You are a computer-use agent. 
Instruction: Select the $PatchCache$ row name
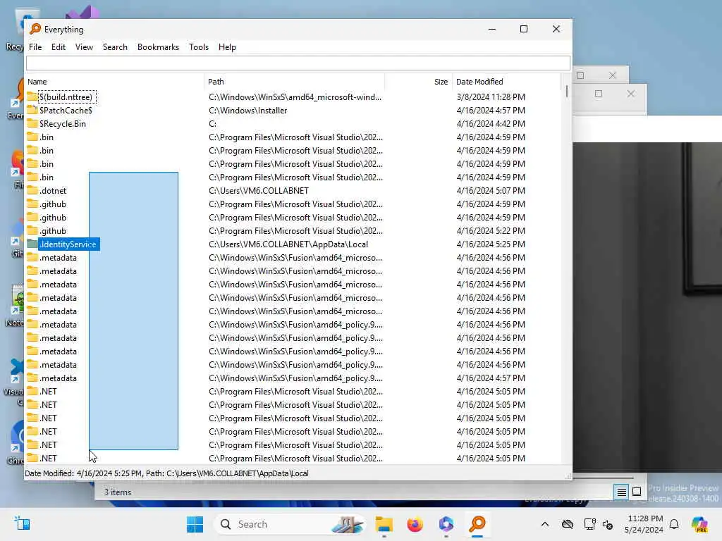pyautogui.click(x=66, y=111)
